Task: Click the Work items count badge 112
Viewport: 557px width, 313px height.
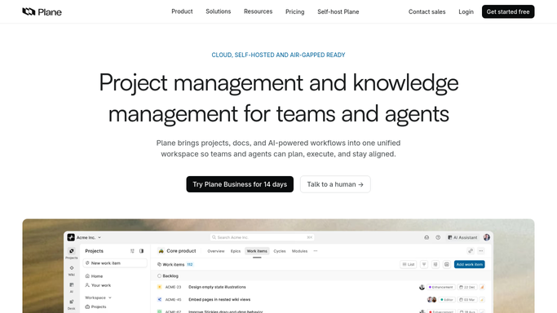Action: coord(190,265)
